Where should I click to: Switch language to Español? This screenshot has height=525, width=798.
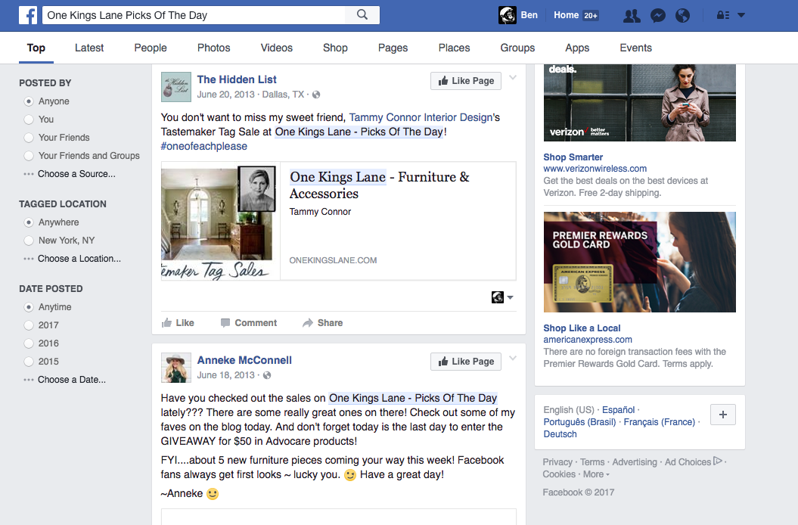[x=618, y=410]
